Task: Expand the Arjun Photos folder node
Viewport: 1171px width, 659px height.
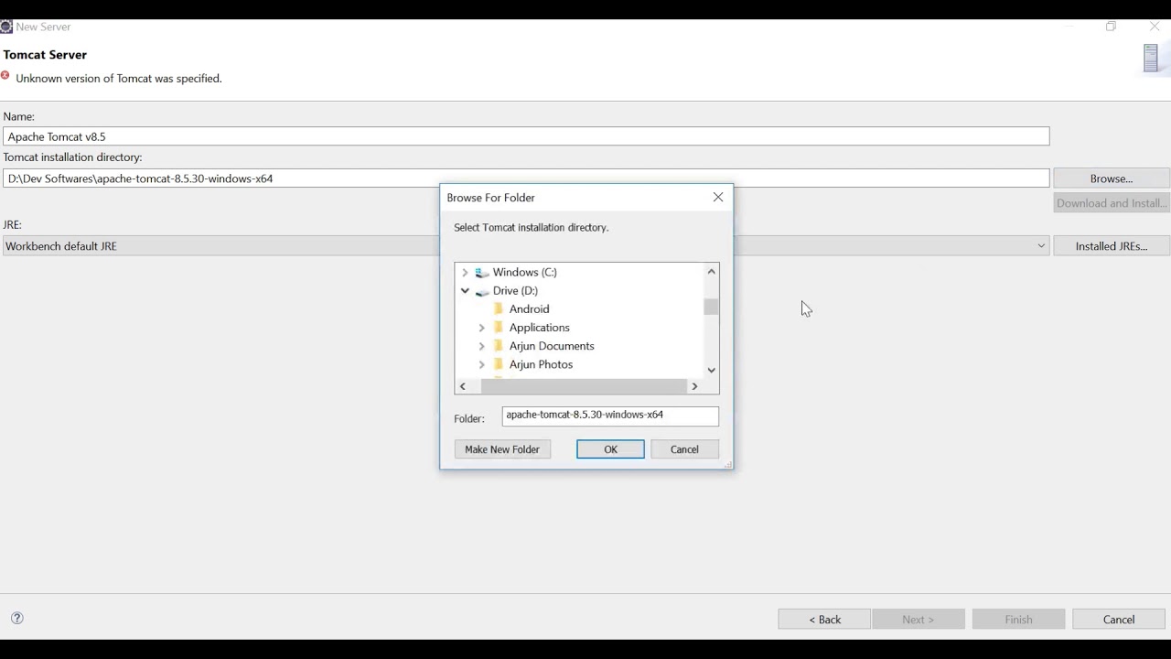Action: 482,364
